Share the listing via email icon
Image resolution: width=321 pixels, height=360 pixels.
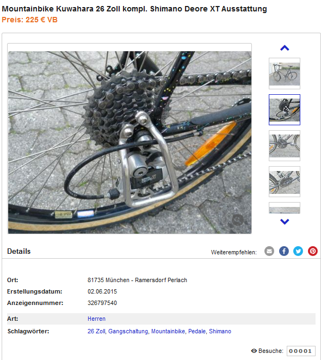[x=269, y=251]
